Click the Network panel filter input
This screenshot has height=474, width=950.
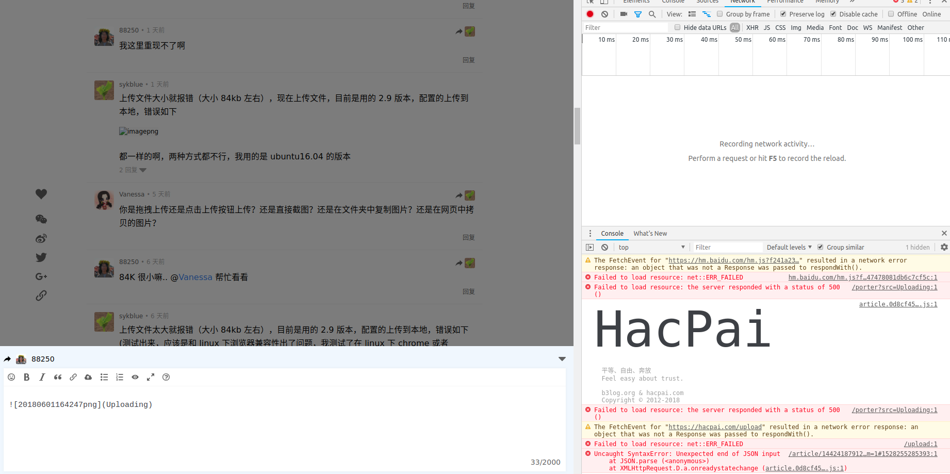click(x=625, y=27)
